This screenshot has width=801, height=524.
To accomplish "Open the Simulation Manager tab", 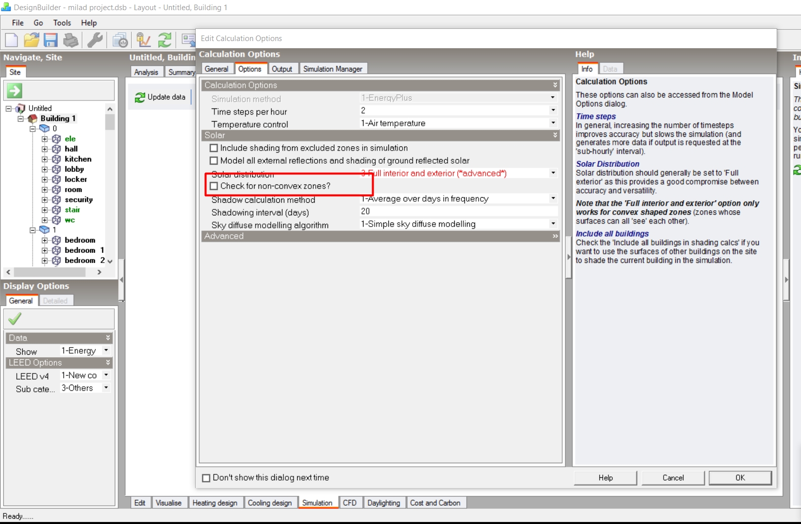I will click(x=333, y=69).
